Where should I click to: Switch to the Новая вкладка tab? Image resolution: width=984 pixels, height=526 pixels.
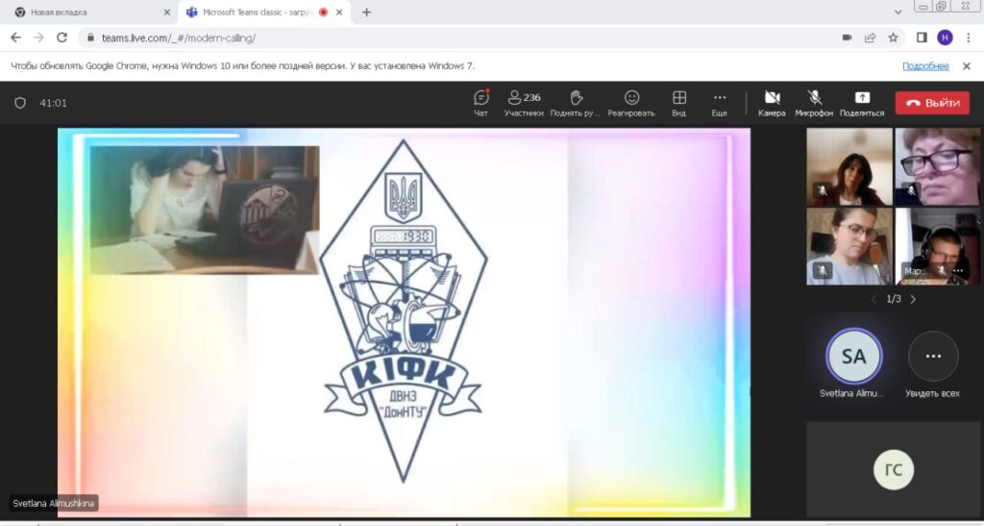tap(91, 13)
